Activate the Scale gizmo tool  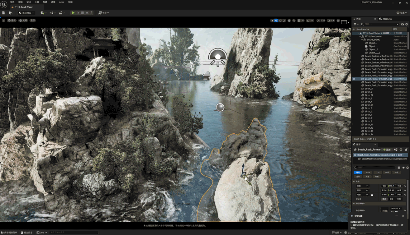(x=284, y=21)
